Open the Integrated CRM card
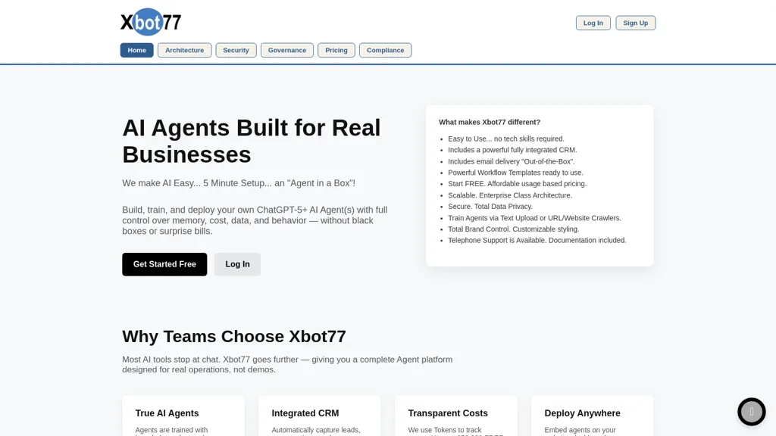Image resolution: width=776 pixels, height=436 pixels. pyautogui.click(x=320, y=416)
